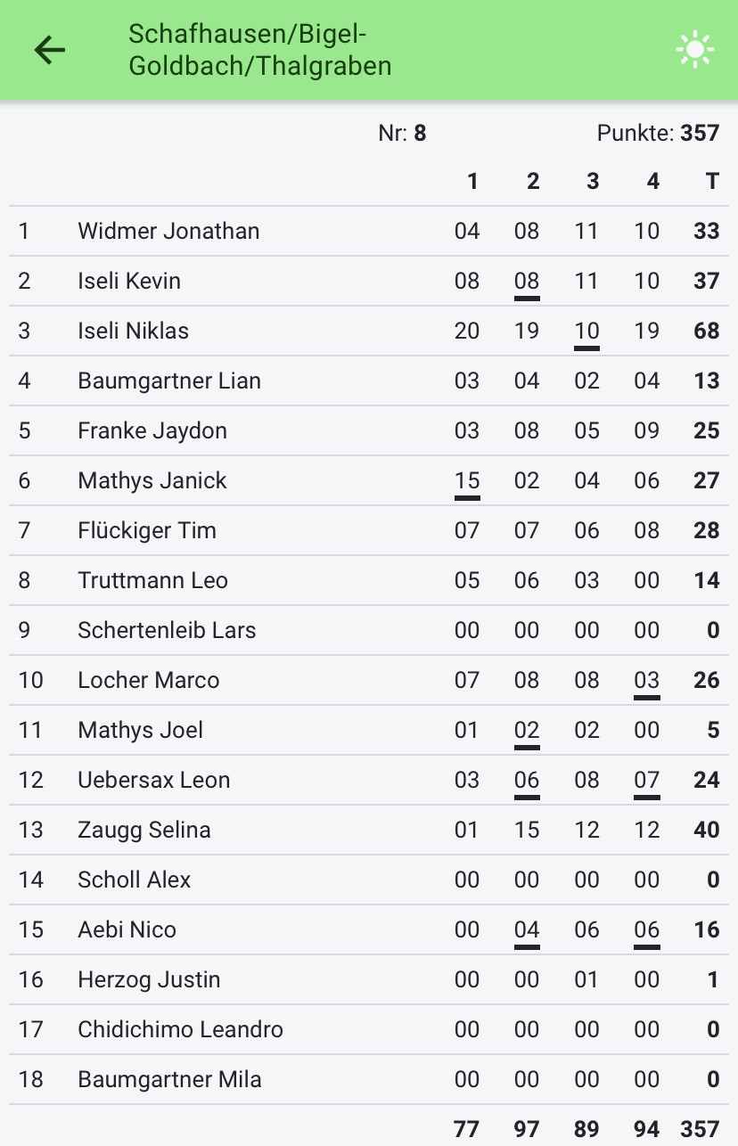738x1146 pixels.
Task: Select Iseli Niklas total of 68
Action: coord(707,331)
